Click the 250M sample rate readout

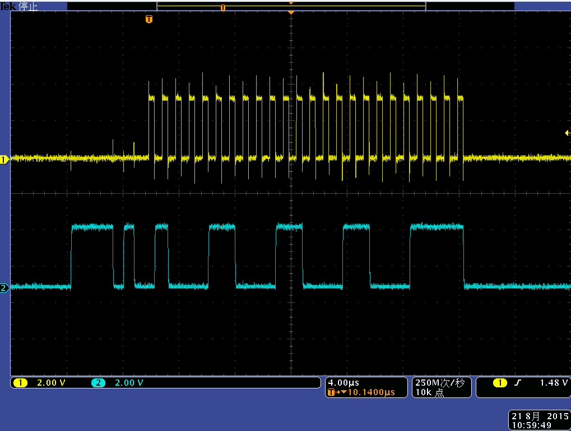pyautogui.click(x=440, y=383)
